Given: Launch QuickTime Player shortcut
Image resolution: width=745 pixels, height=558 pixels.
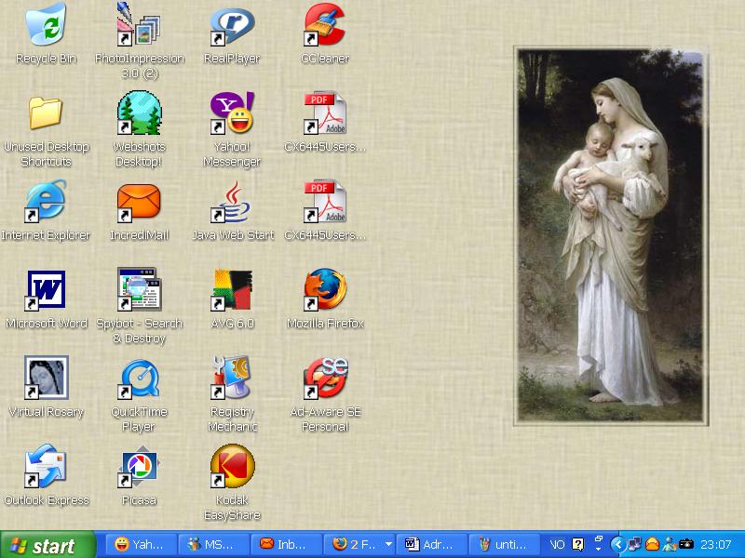Looking at the screenshot, I should 139,379.
